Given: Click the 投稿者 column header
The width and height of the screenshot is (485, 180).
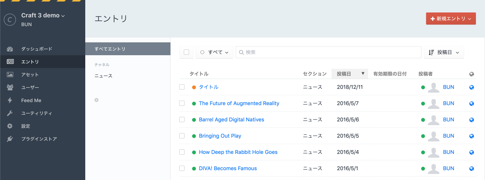Looking at the screenshot, I should coord(426,74).
